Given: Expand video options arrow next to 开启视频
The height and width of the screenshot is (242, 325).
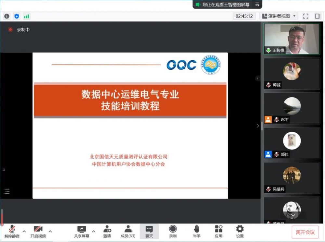Looking at the screenshot, I should point(50,231).
